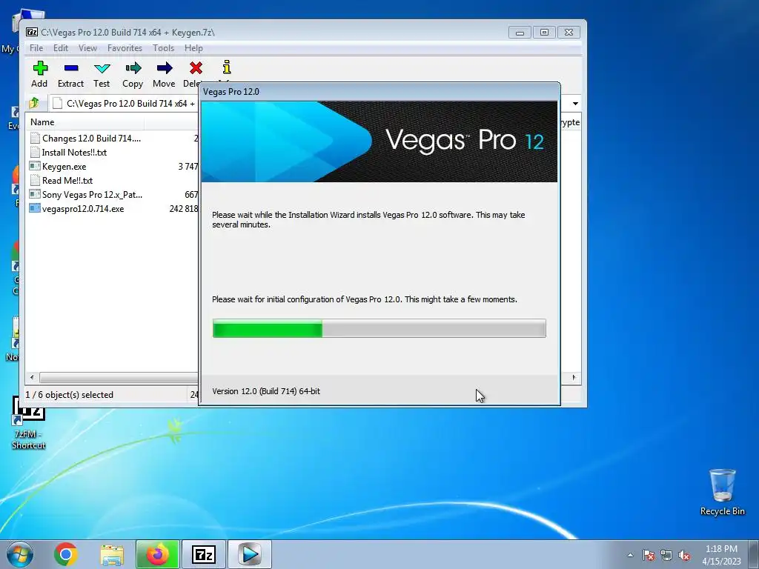Click the '1 / 6 object(s) selected' status
This screenshot has width=759, height=569.
click(x=69, y=395)
